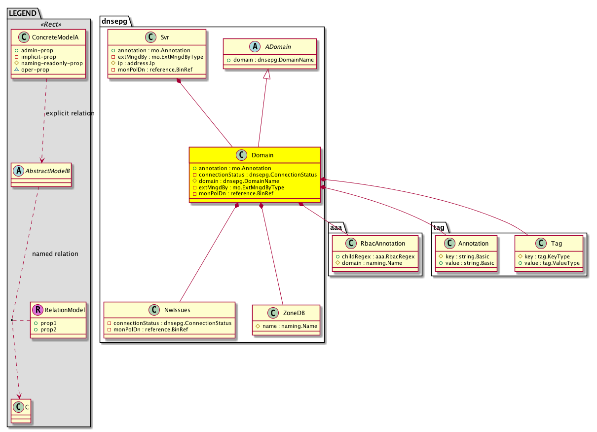Click the "explicit relation" label
Viewport: 597px width, 432px height.
click(x=70, y=113)
